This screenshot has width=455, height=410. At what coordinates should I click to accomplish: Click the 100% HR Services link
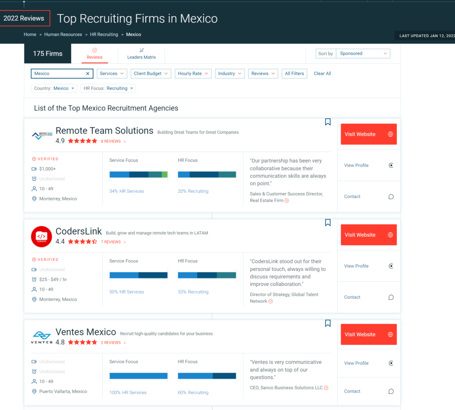click(x=128, y=393)
